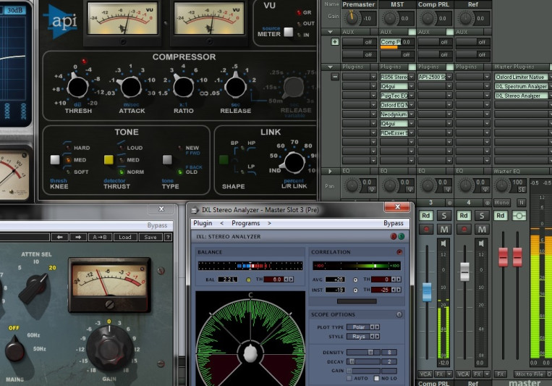Open RS56 Stereo plug-in slot dropdown on MST
The width and height of the screenshot is (552, 386).
tap(412, 77)
